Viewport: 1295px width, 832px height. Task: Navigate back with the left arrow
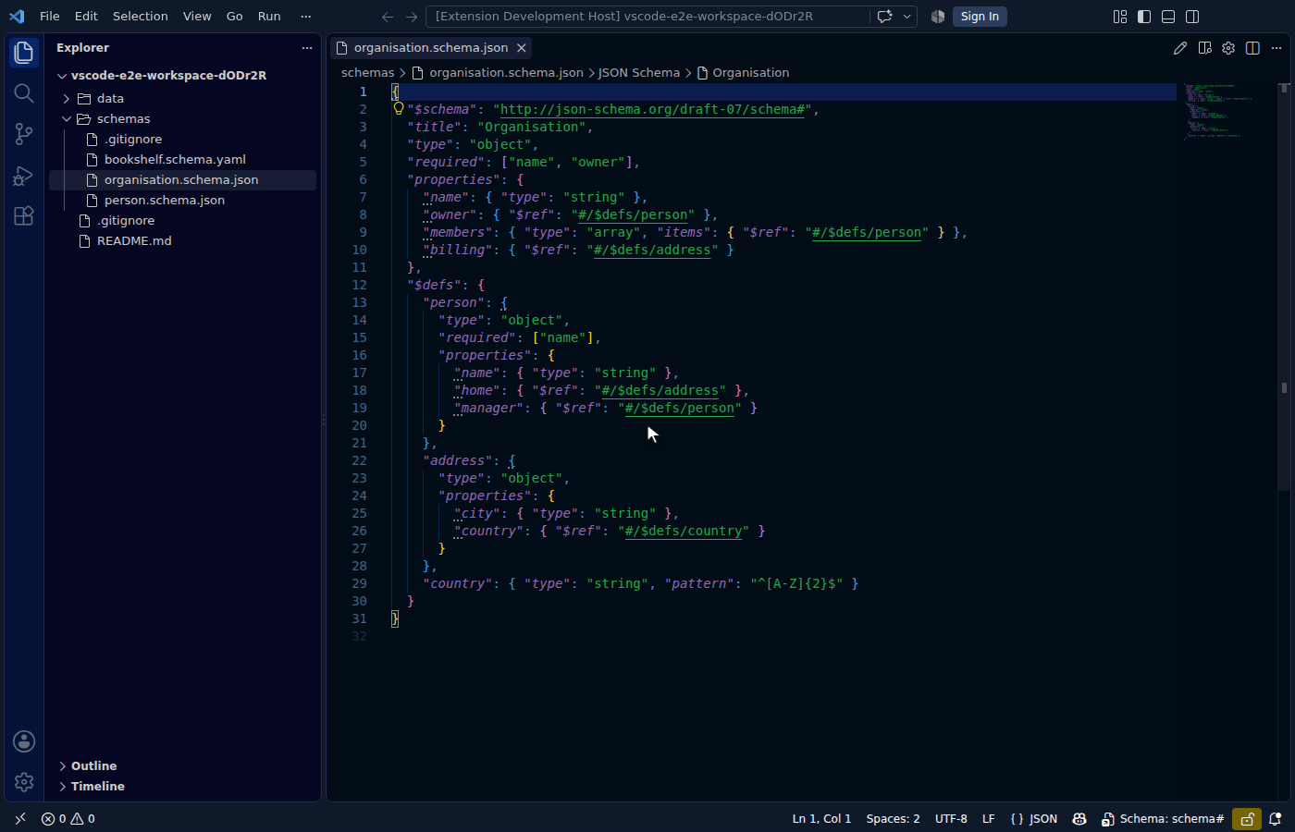(388, 17)
